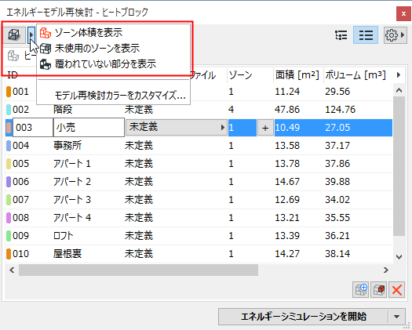Click the ID 001 cell

(20, 92)
